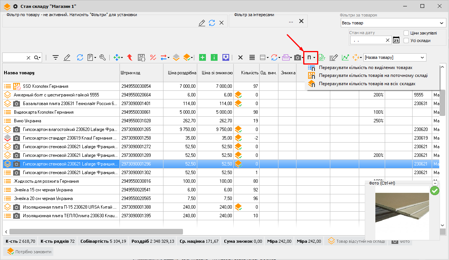Screen dimensions: 449x260
Task: Enable the Ціни закупівлі checkbox
Action: pos(406,33)
